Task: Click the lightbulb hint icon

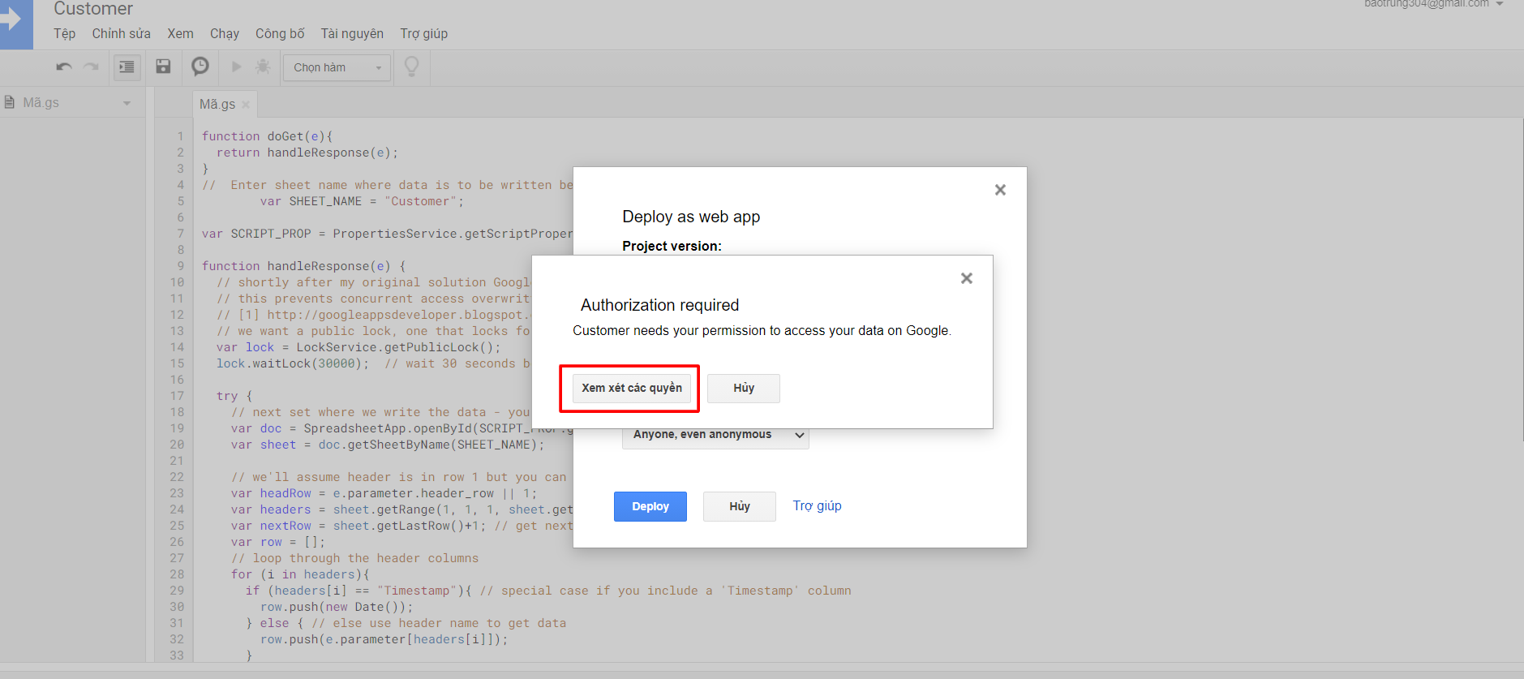Action: (411, 67)
